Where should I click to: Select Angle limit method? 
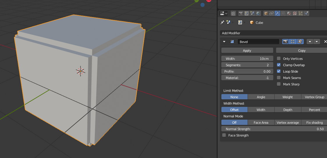click(261, 97)
